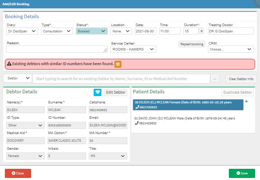Screen dimensions: 260x180
Task: Open the similar debtors list icon
Action: click(x=118, y=64)
